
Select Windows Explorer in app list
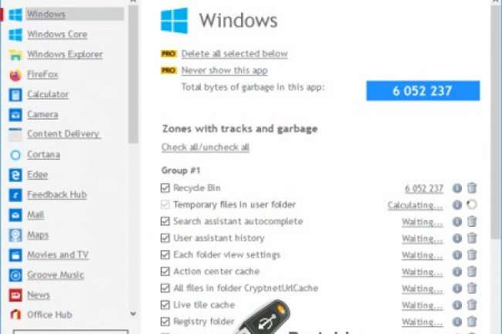pyautogui.click(x=64, y=55)
